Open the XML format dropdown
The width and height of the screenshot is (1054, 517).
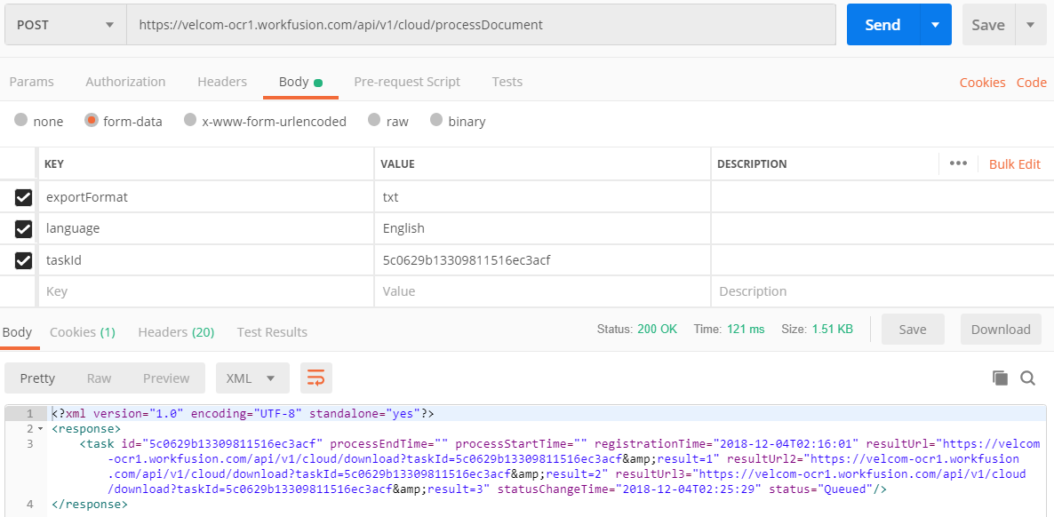(252, 378)
